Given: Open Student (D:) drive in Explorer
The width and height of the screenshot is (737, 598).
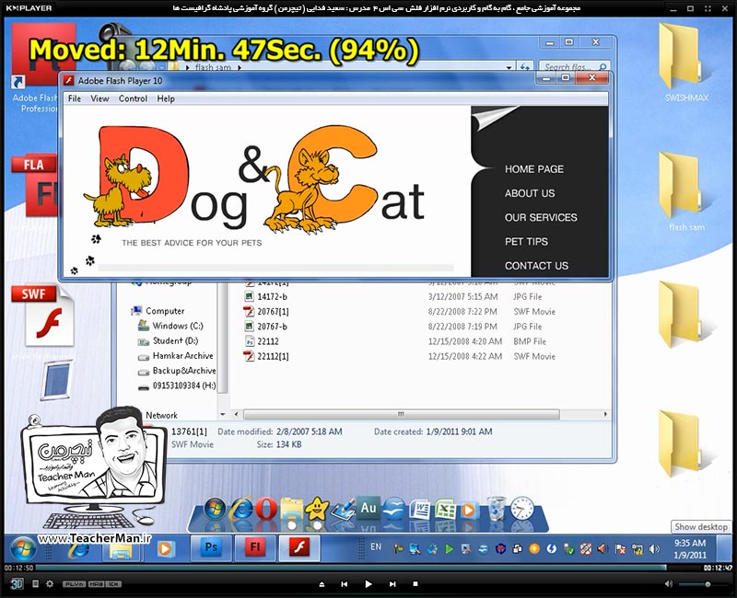Looking at the screenshot, I should 175,340.
